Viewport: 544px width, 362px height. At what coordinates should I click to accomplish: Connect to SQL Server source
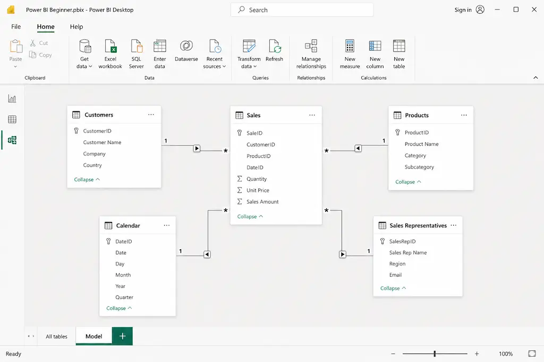click(x=137, y=54)
